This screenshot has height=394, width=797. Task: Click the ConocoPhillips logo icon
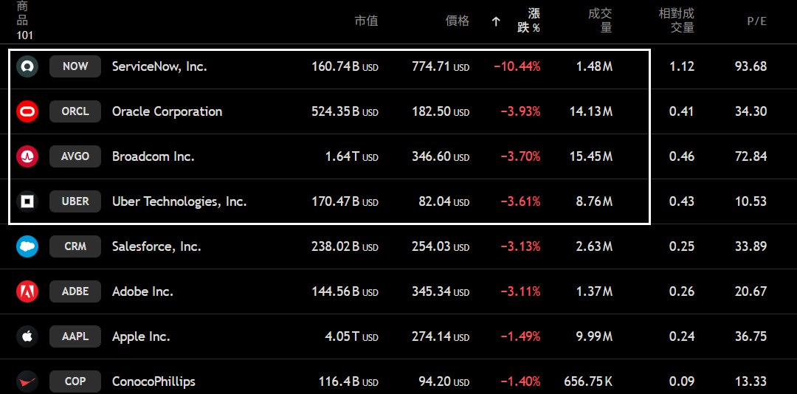point(27,381)
